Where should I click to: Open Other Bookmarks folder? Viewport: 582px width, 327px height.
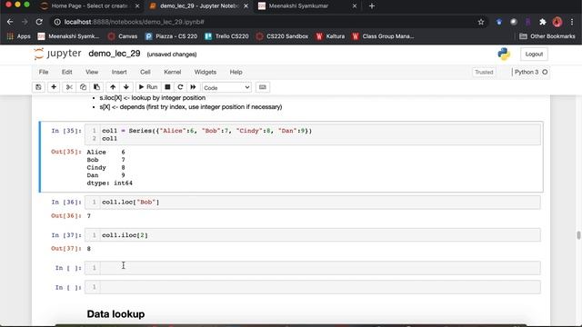pos(547,36)
